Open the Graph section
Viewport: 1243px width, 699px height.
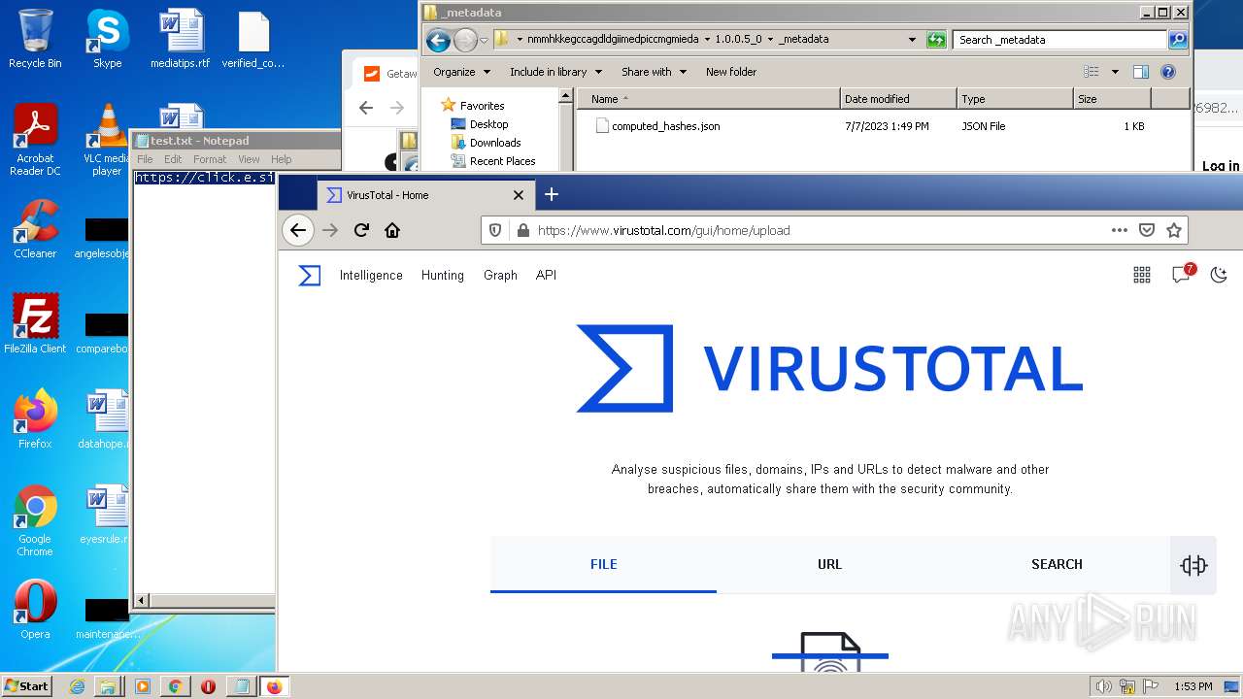[x=500, y=275]
